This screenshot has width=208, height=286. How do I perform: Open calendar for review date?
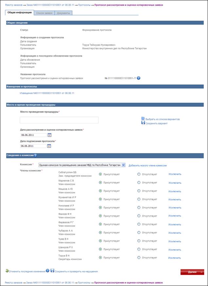click(x=49, y=135)
